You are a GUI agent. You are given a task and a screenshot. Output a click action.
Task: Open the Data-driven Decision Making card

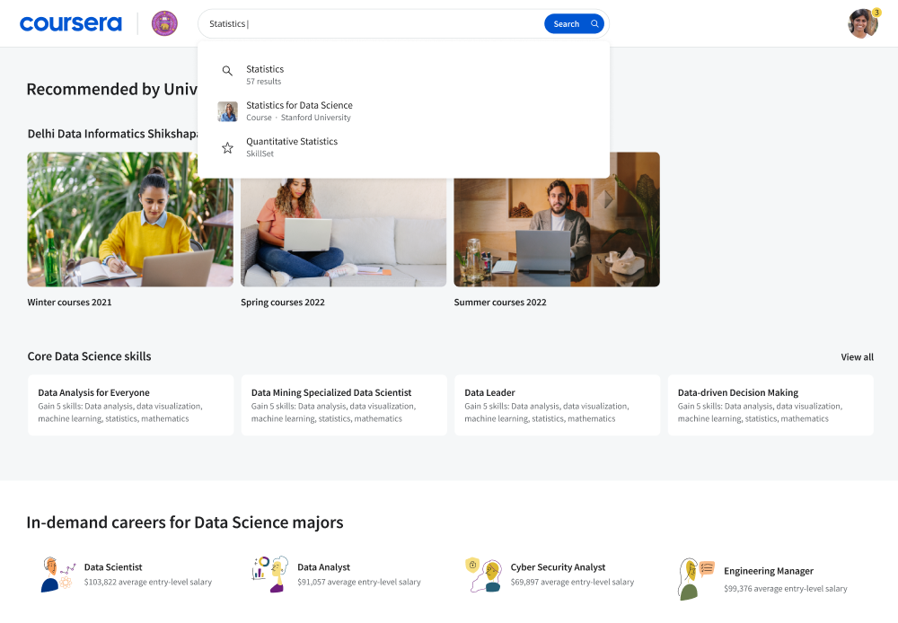click(x=770, y=406)
